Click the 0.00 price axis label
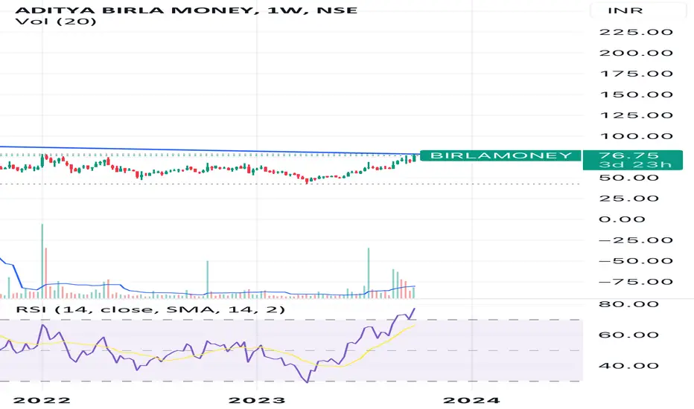This screenshot has width=694, height=409. [622, 219]
